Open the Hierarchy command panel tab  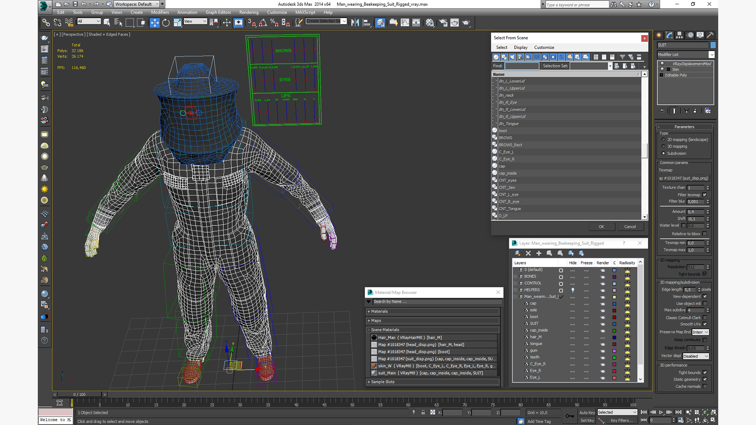coord(679,35)
